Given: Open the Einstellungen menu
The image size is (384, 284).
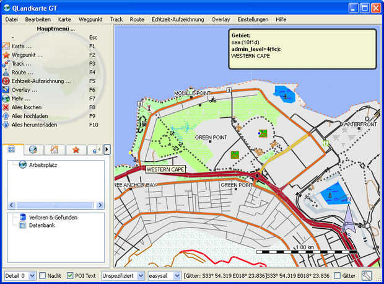Looking at the screenshot, I should pyautogui.click(x=253, y=19).
